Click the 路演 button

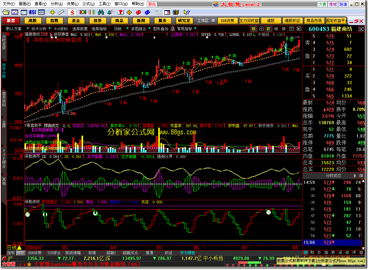click(343, 4)
